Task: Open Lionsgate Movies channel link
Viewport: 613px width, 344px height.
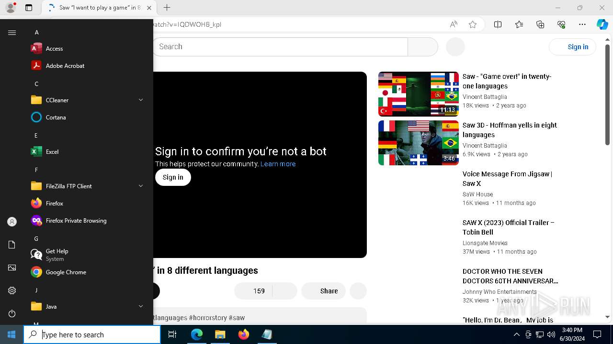Action: pos(485,243)
